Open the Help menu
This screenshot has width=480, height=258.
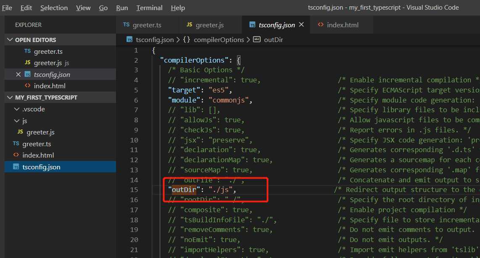(x=178, y=8)
